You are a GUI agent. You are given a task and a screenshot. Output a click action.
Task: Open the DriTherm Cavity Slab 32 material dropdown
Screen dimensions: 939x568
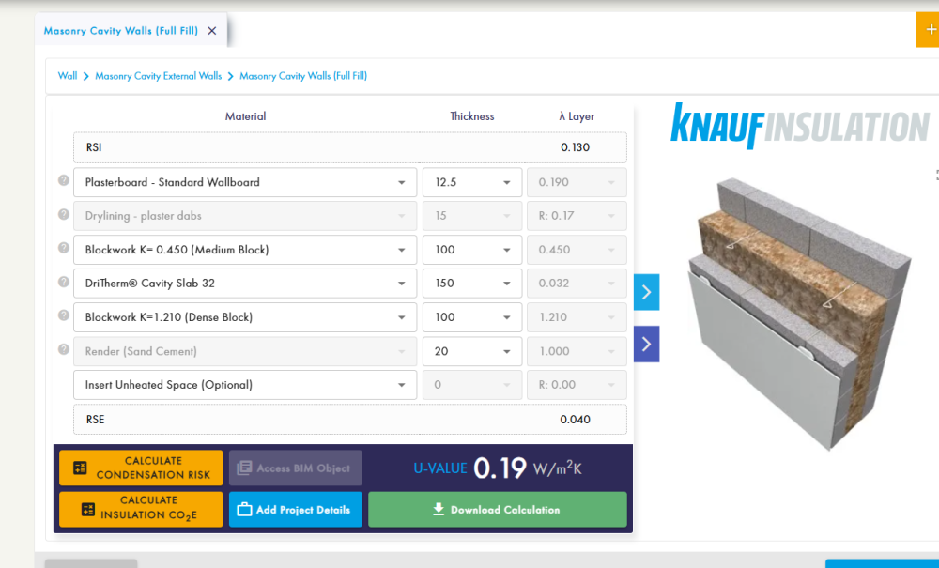point(245,284)
